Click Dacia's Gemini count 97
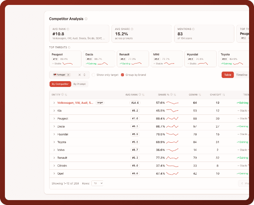The width and height of the screenshot is (254, 205). (195, 126)
